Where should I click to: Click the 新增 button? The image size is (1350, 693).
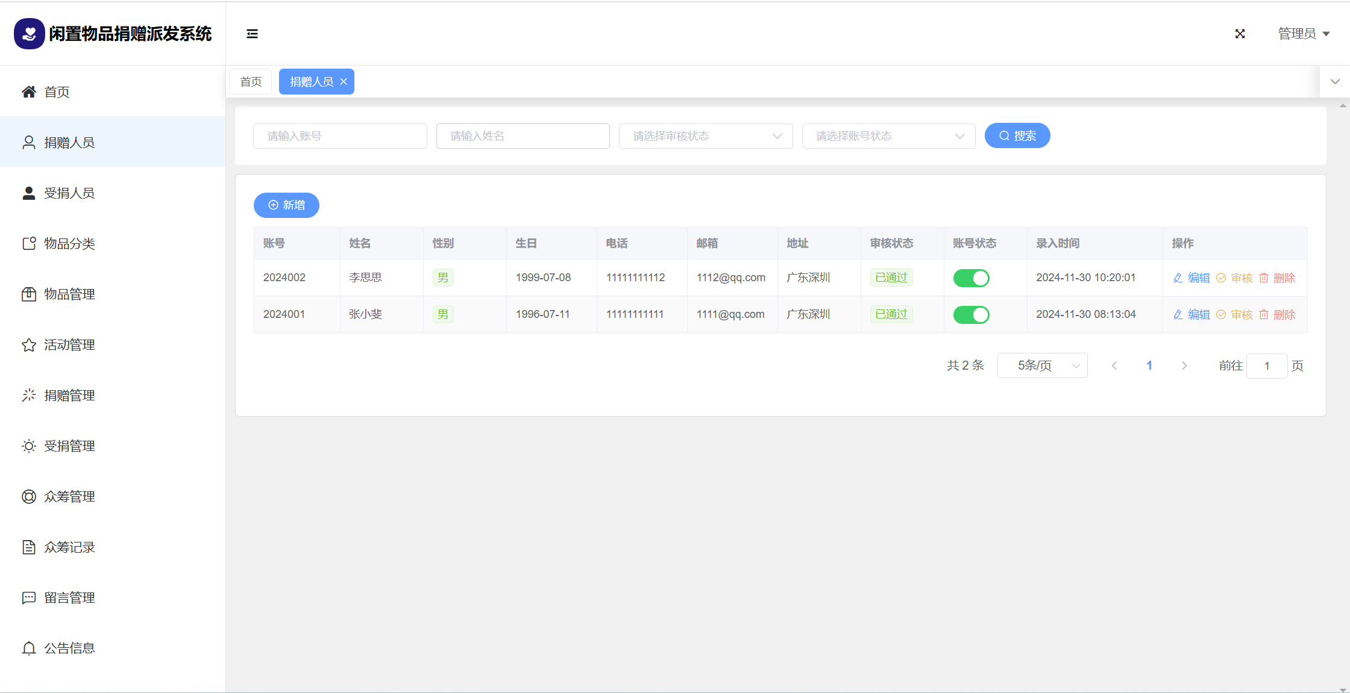(286, 205)
